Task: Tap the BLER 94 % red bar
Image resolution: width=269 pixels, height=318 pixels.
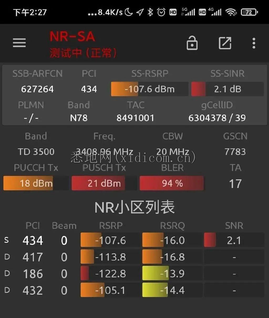Action: click(172, 183)
